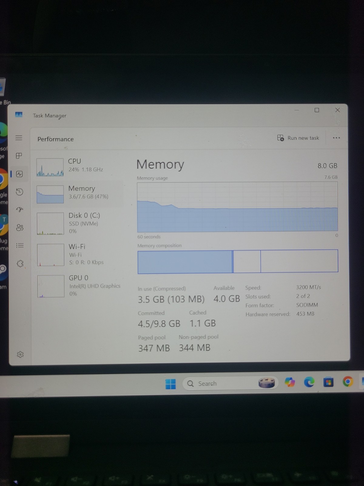Open Copilot from the taskbar

(290, 382)
